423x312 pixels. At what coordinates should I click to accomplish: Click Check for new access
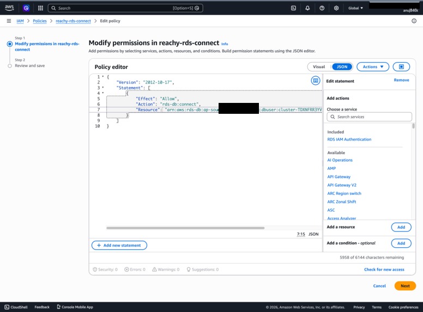(384, 270)
